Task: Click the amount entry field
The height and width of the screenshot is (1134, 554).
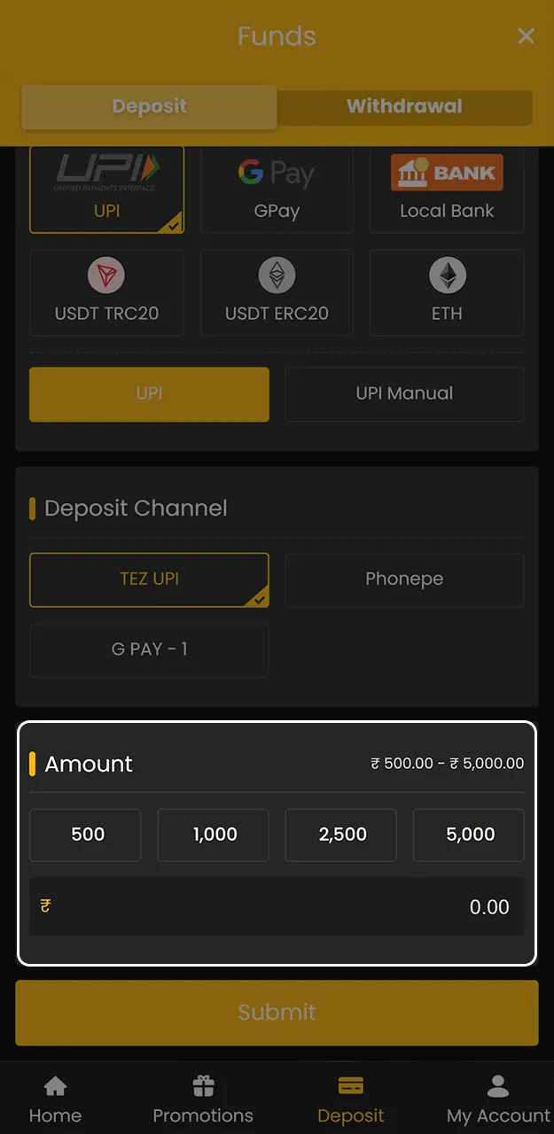Action: [277, 906]
